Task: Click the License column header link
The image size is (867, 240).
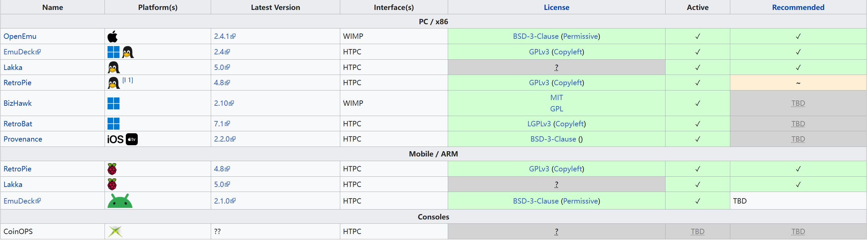Action: pos(556,7)
